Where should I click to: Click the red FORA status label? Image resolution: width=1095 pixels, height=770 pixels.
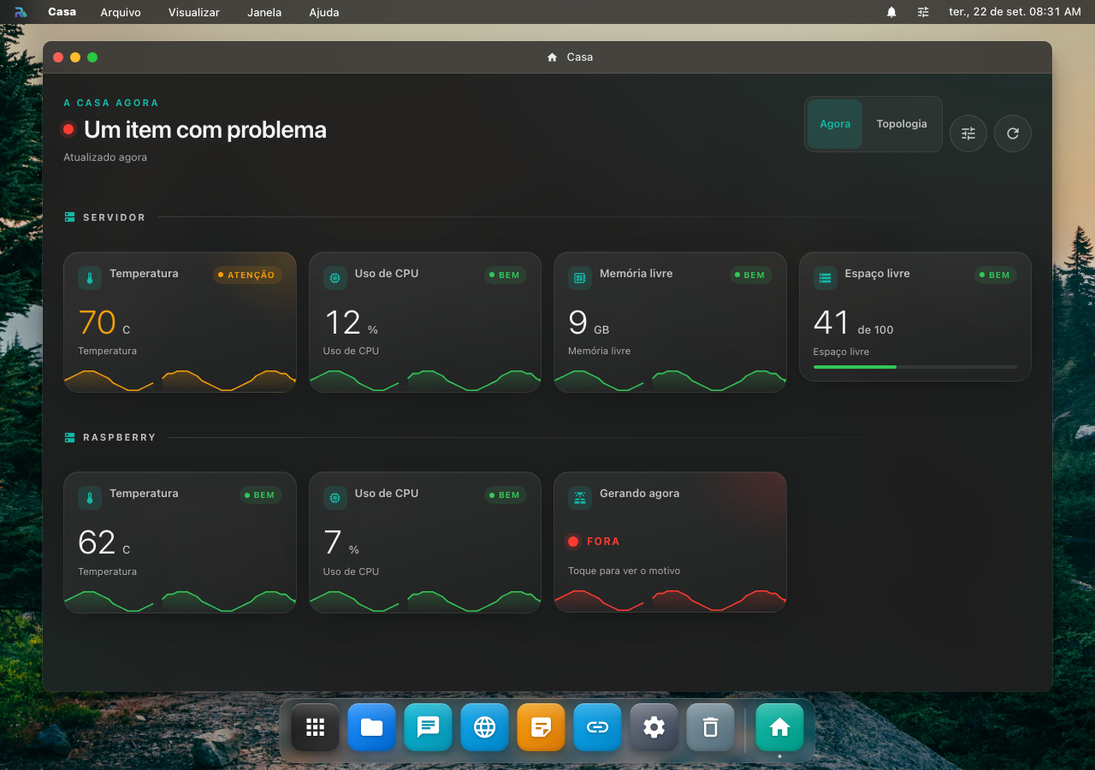[603, 542]
